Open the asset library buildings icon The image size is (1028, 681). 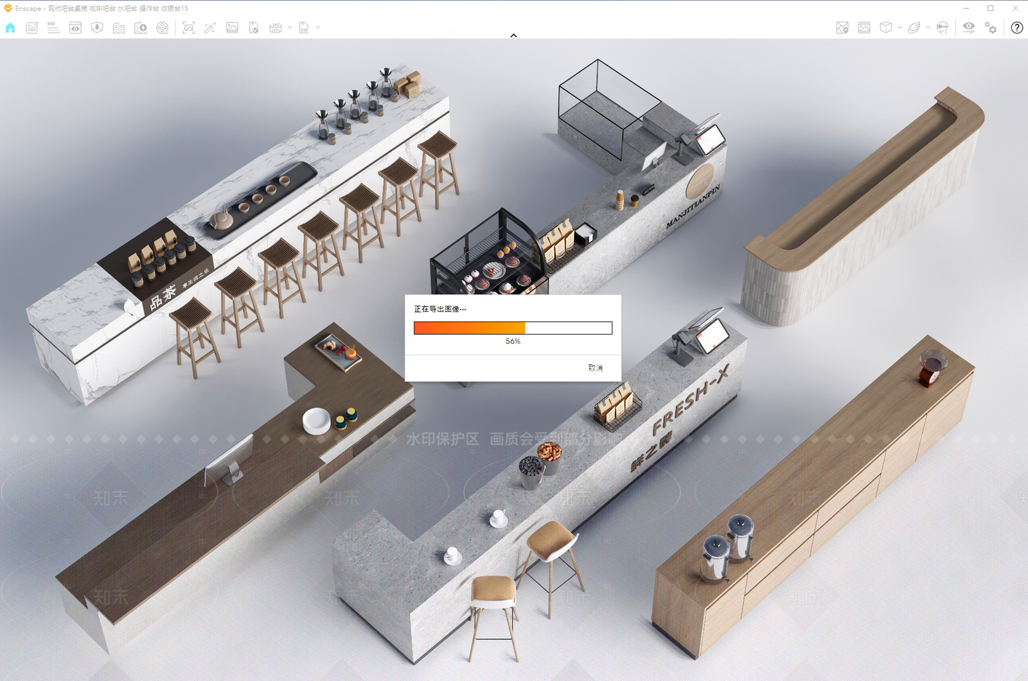point(119,28)
